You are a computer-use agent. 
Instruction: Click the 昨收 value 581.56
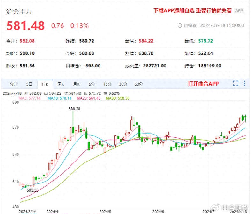pos(27,66)
